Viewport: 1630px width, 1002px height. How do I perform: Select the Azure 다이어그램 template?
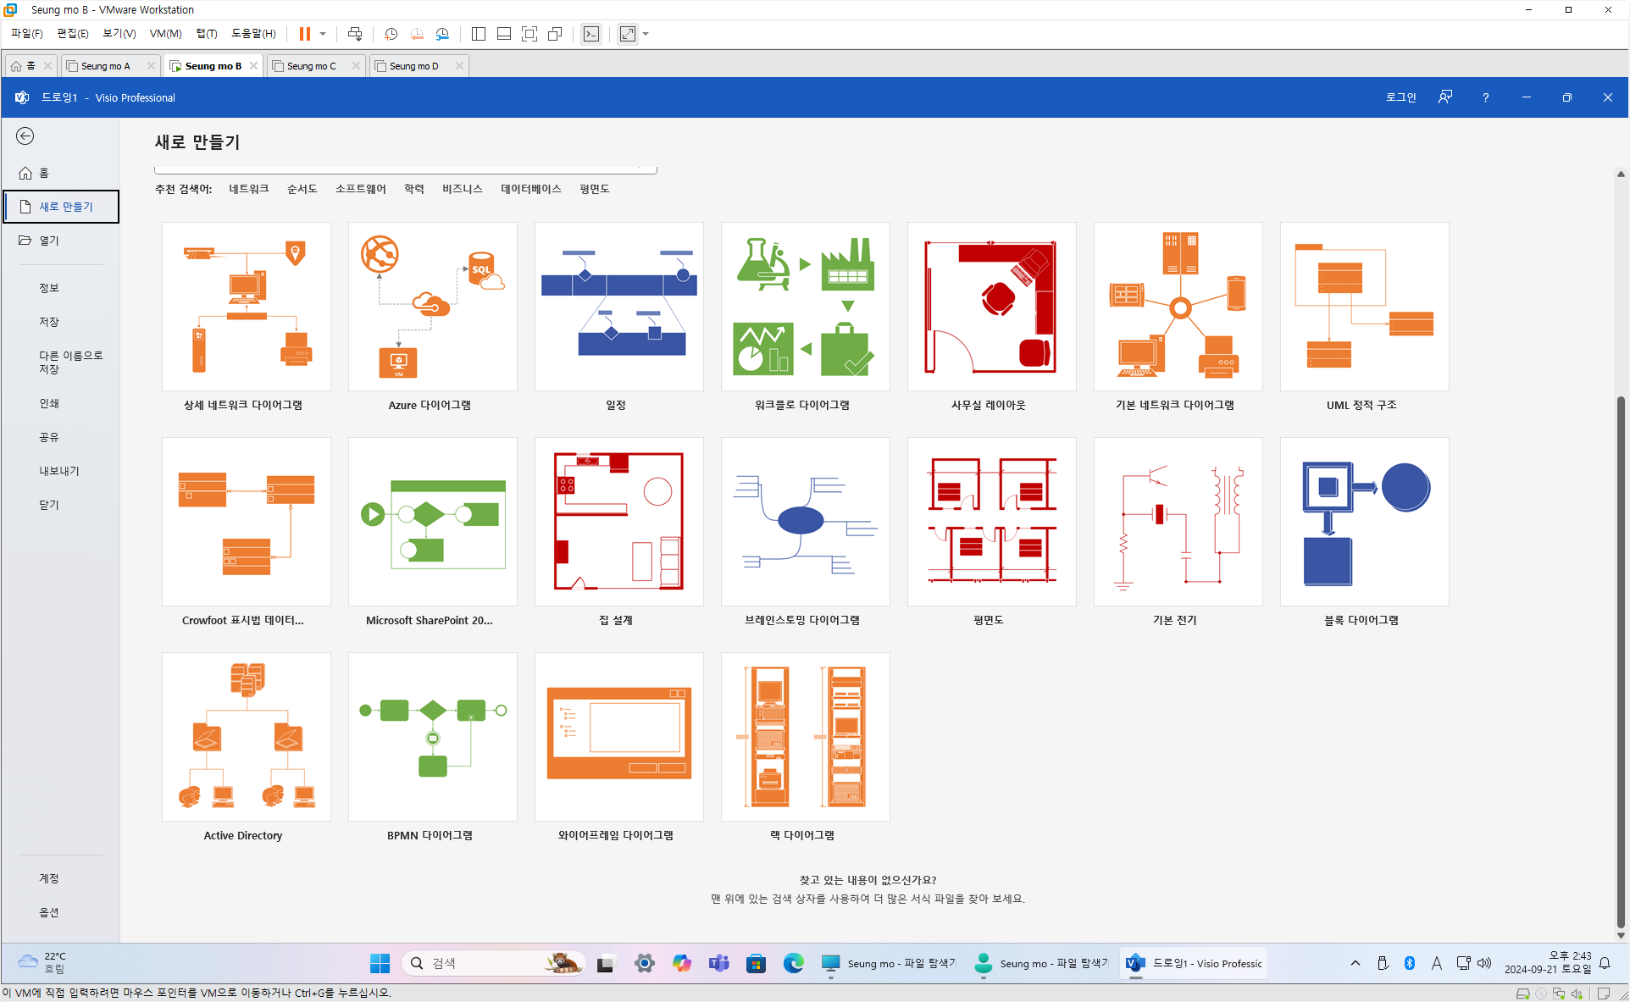click(432, 307)
